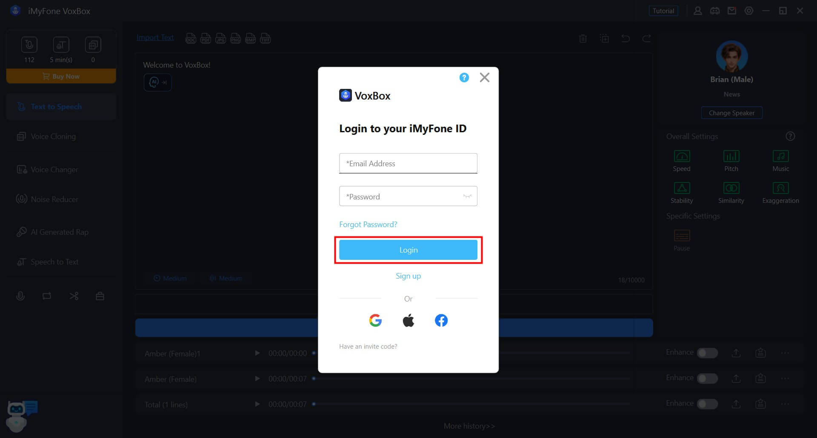
Task: Sign in with Facebook icon
Action: point(441,320)
